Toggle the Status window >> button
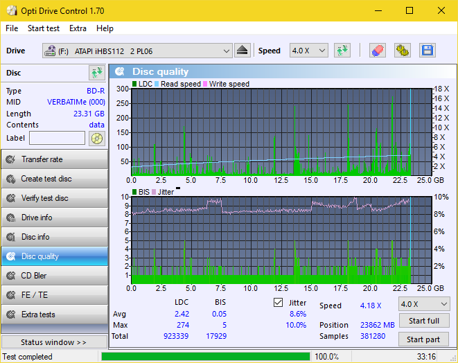 coord(54,342)
